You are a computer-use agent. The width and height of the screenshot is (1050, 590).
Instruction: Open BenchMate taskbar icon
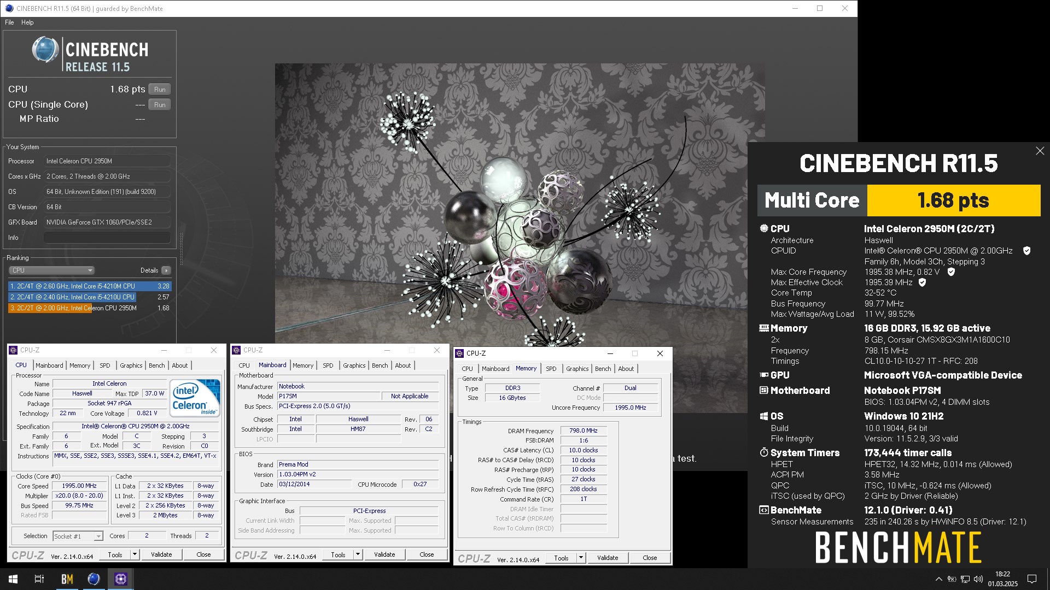67,579
